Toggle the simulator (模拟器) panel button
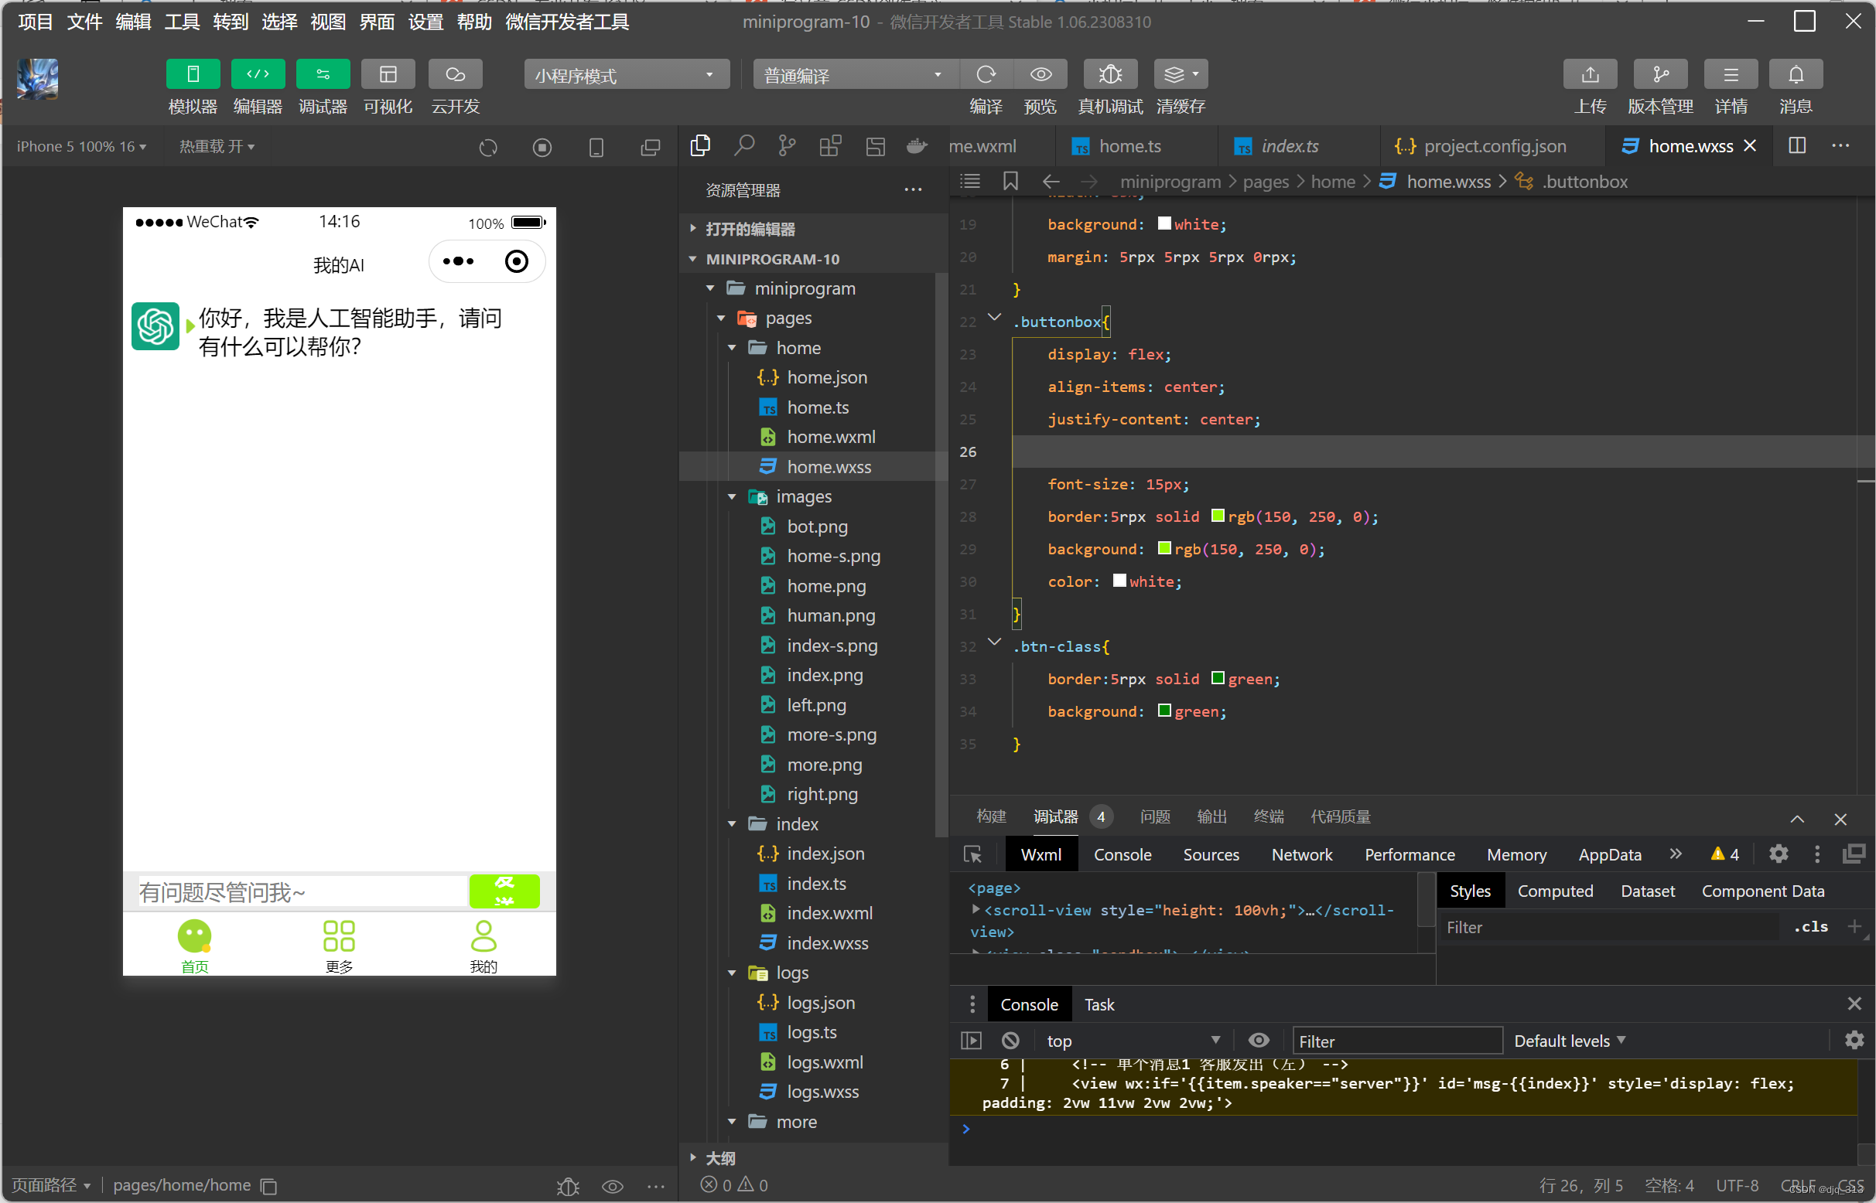The width and height of the screenshot is (1876, 1203). click(x=193, y=75)
